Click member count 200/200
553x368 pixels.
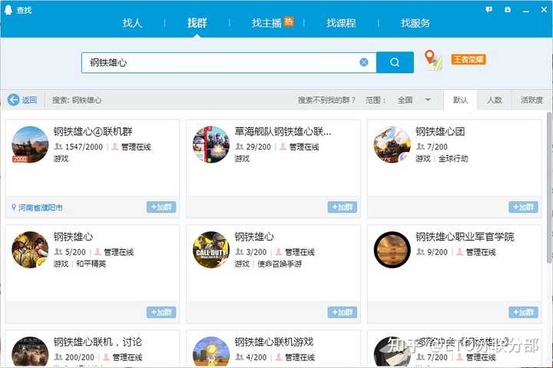click(80, 357)
